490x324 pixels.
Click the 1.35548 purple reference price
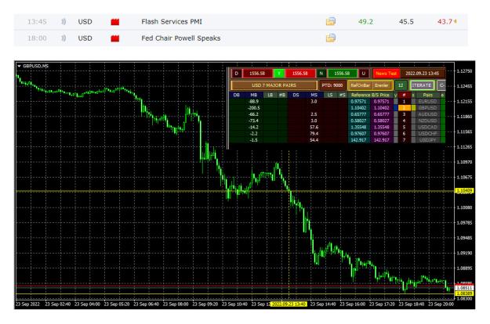click(x=381, y=128)
